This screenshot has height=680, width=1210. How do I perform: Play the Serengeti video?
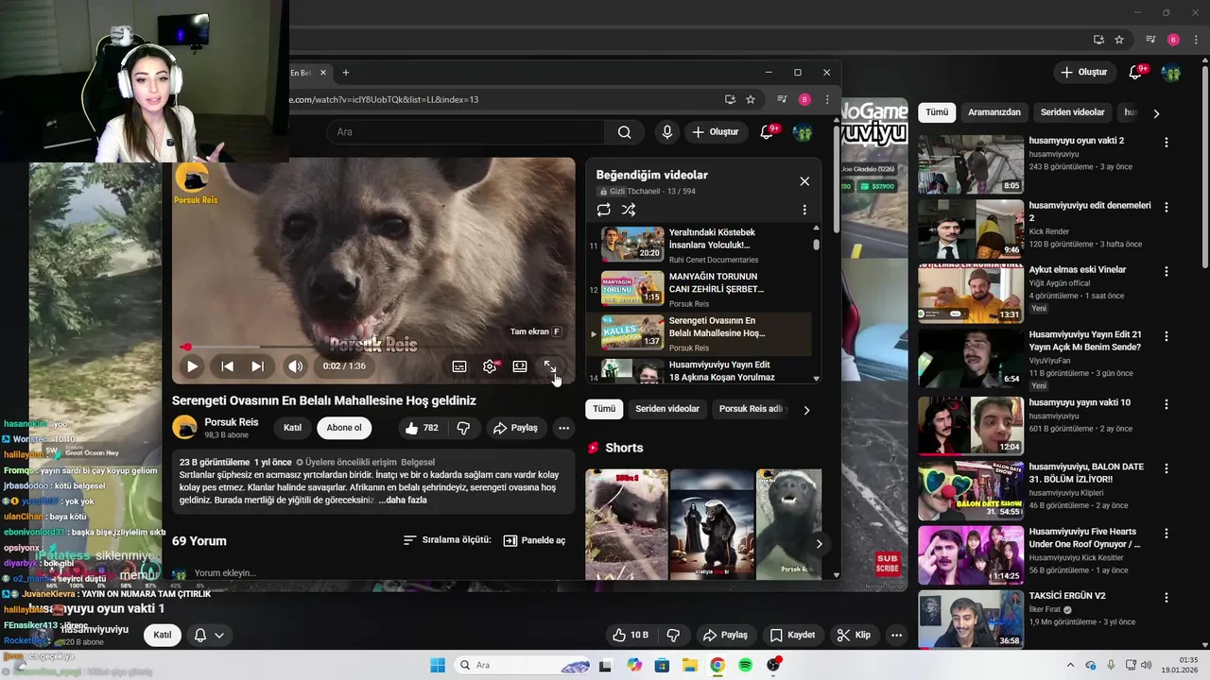point(192,366)
